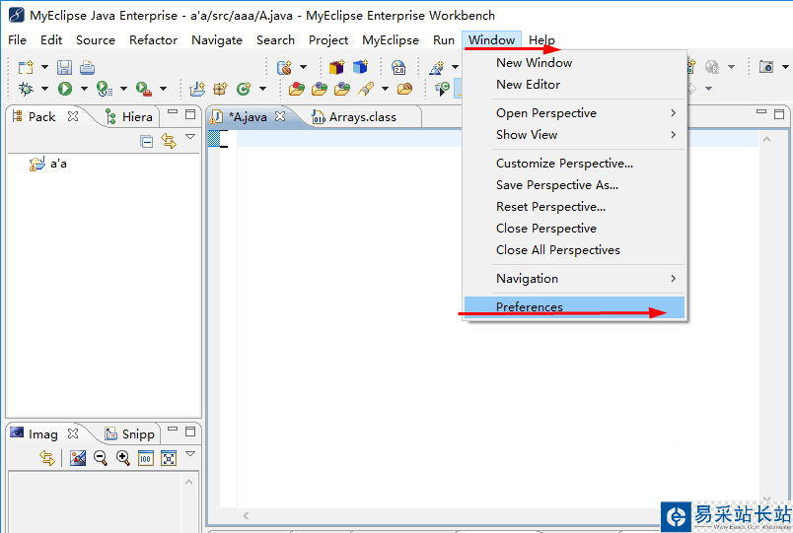Expand the Show View submenu
This screenshot has height=533, width=793.
point(574,135)
